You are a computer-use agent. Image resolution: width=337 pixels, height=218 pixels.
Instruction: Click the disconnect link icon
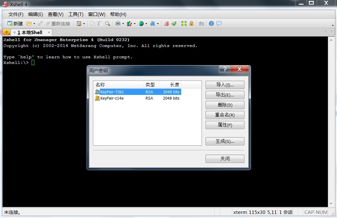[40, 23]
